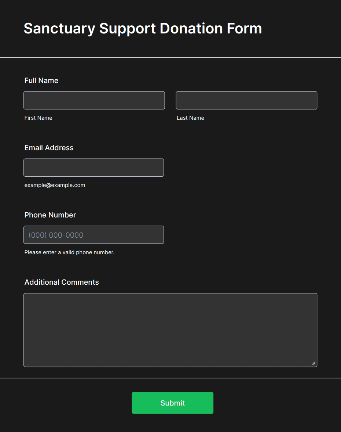Screen dimensions: 341x432
Task: Click the Phone Number label
Action: (x=50, y=215)
